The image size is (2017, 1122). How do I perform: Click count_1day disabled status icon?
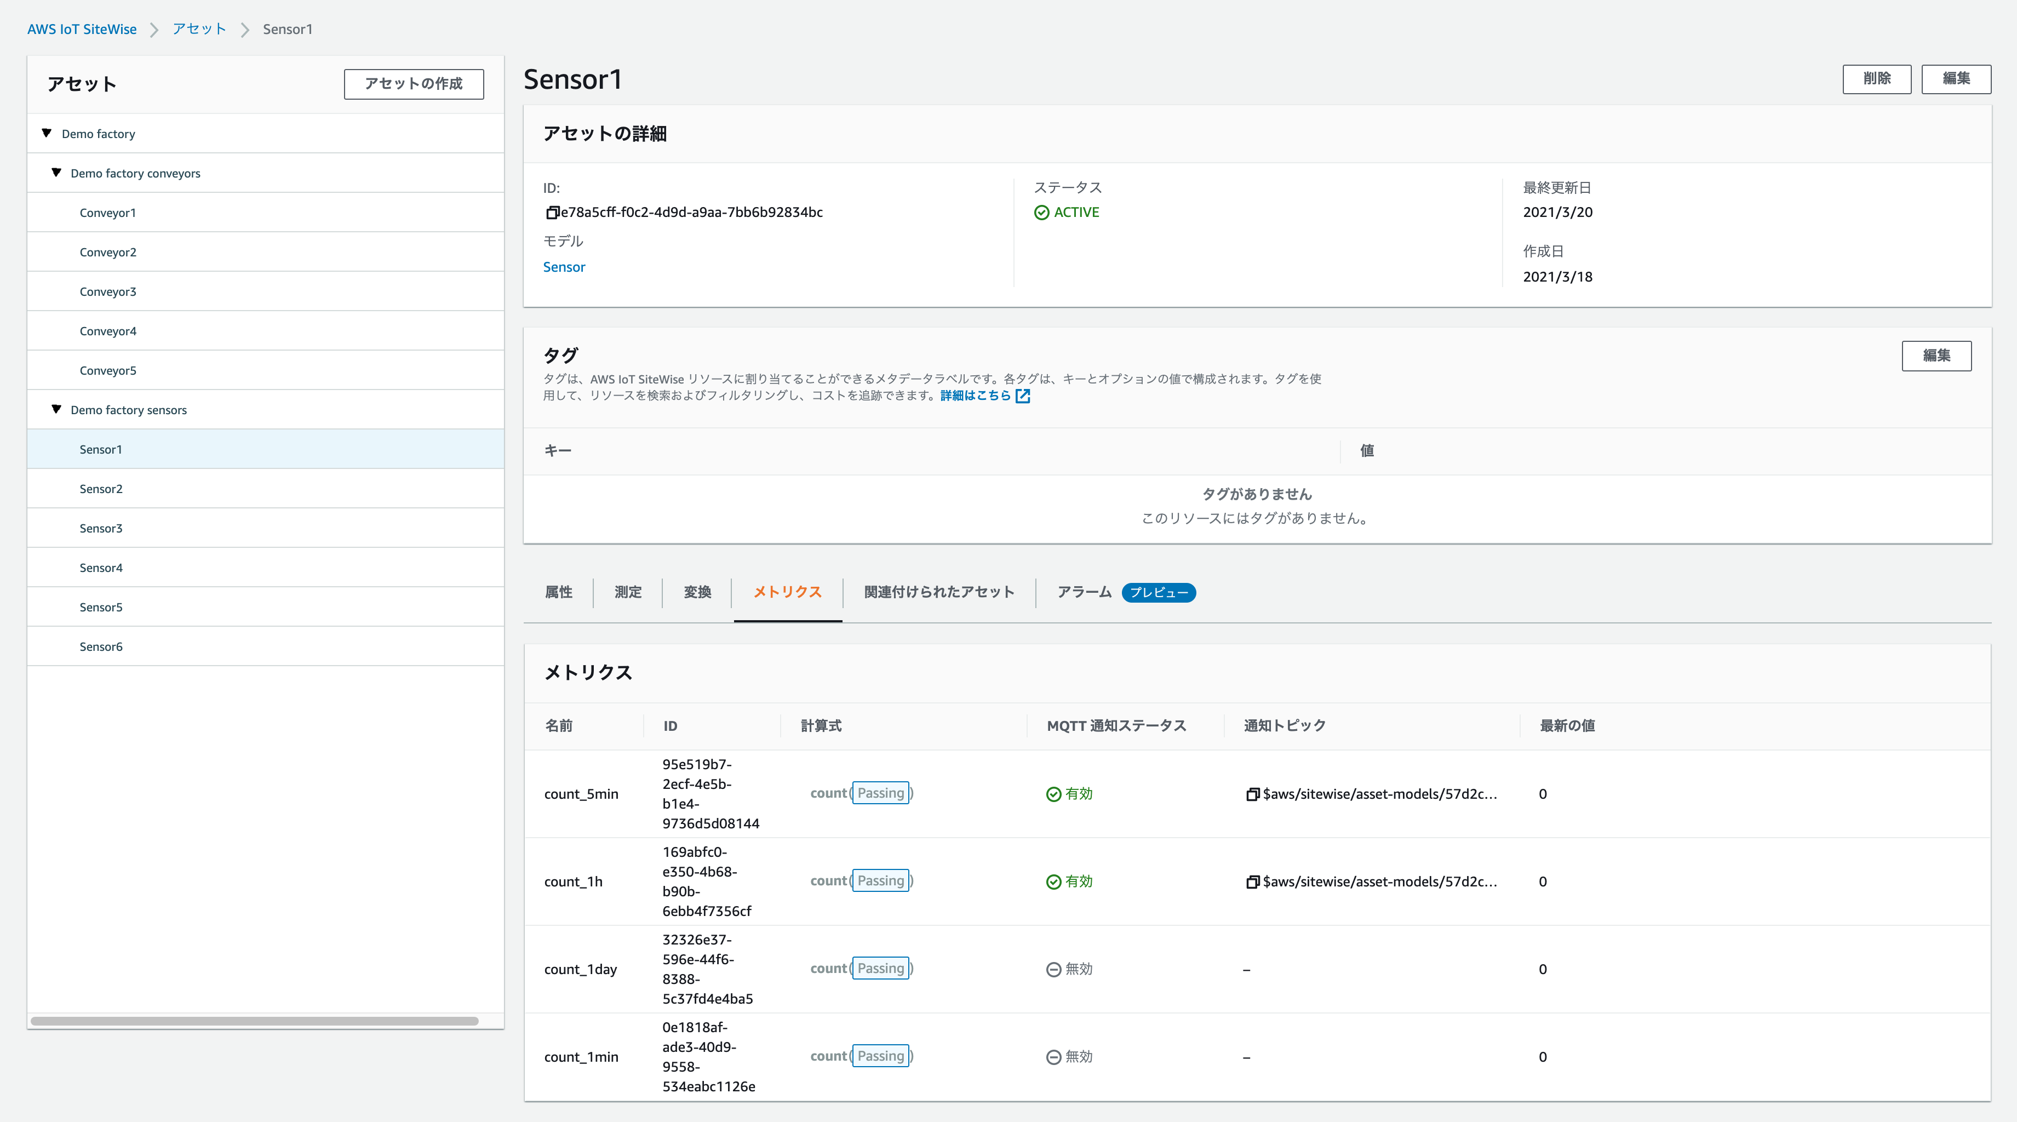[x=1053, y=969]
